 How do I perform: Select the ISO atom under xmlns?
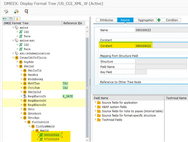[x=26, y=32]
